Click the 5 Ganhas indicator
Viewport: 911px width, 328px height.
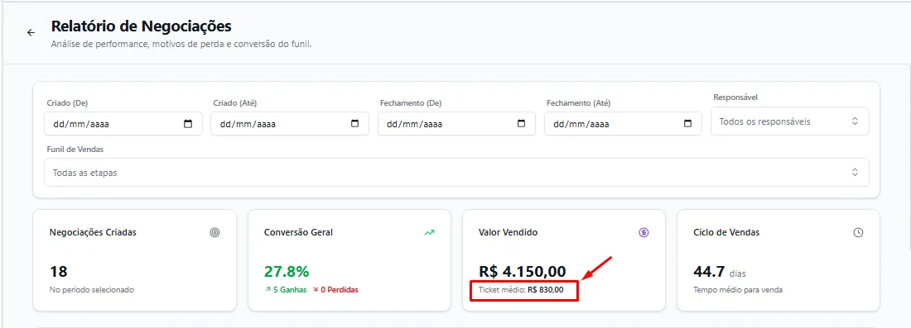pos(286,290)
